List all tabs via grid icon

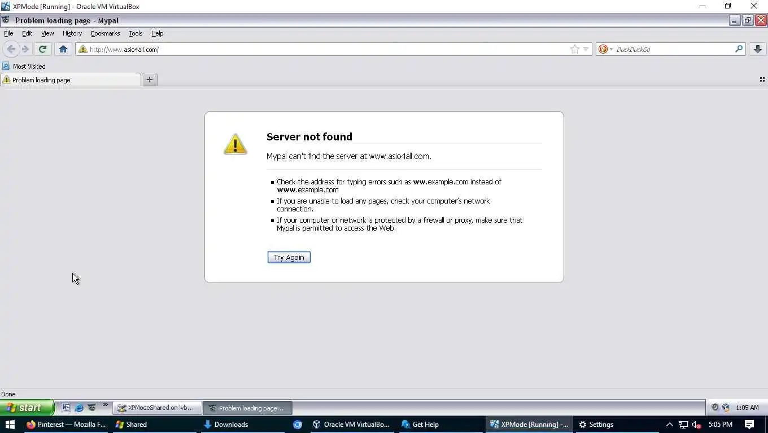(x=762, y=79)
